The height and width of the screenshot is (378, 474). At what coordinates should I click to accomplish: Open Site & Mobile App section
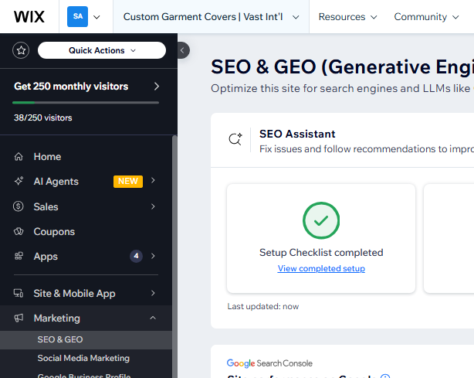pos(86,293)
